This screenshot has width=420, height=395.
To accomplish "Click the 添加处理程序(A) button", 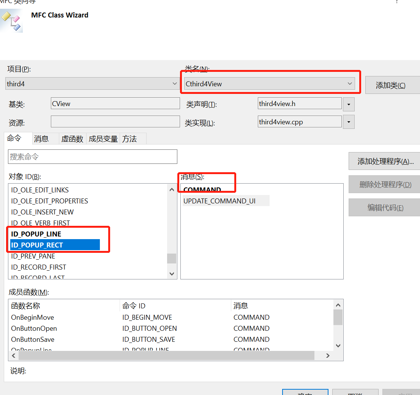I will tap(384, 161).
